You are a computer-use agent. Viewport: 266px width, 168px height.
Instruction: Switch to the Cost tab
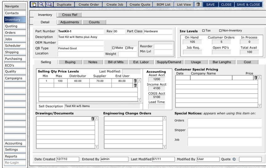[x=247, y=62]
